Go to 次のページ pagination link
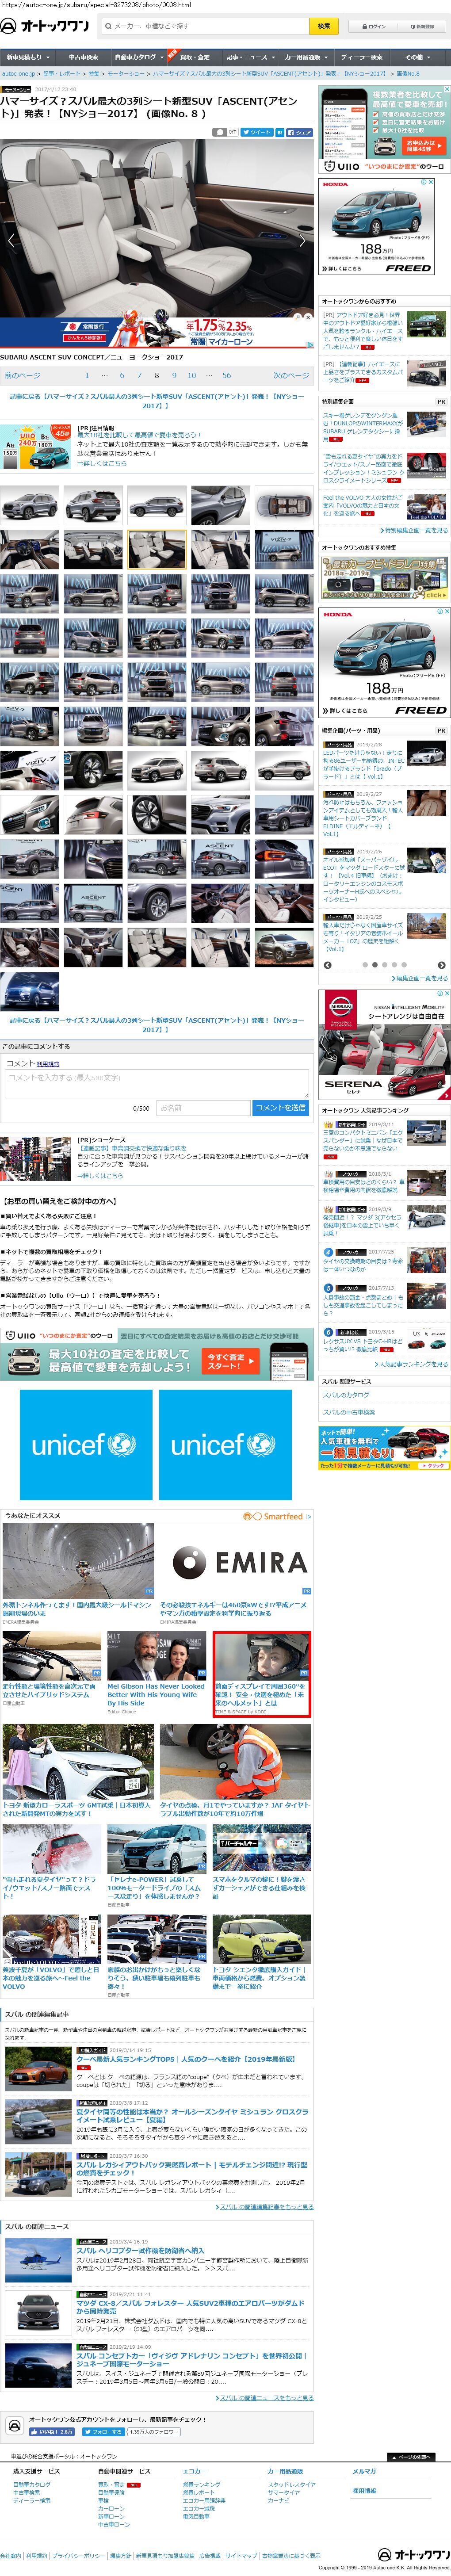Image resolution: width=451 pixels, height=2576 pixels. coord(291,375)
